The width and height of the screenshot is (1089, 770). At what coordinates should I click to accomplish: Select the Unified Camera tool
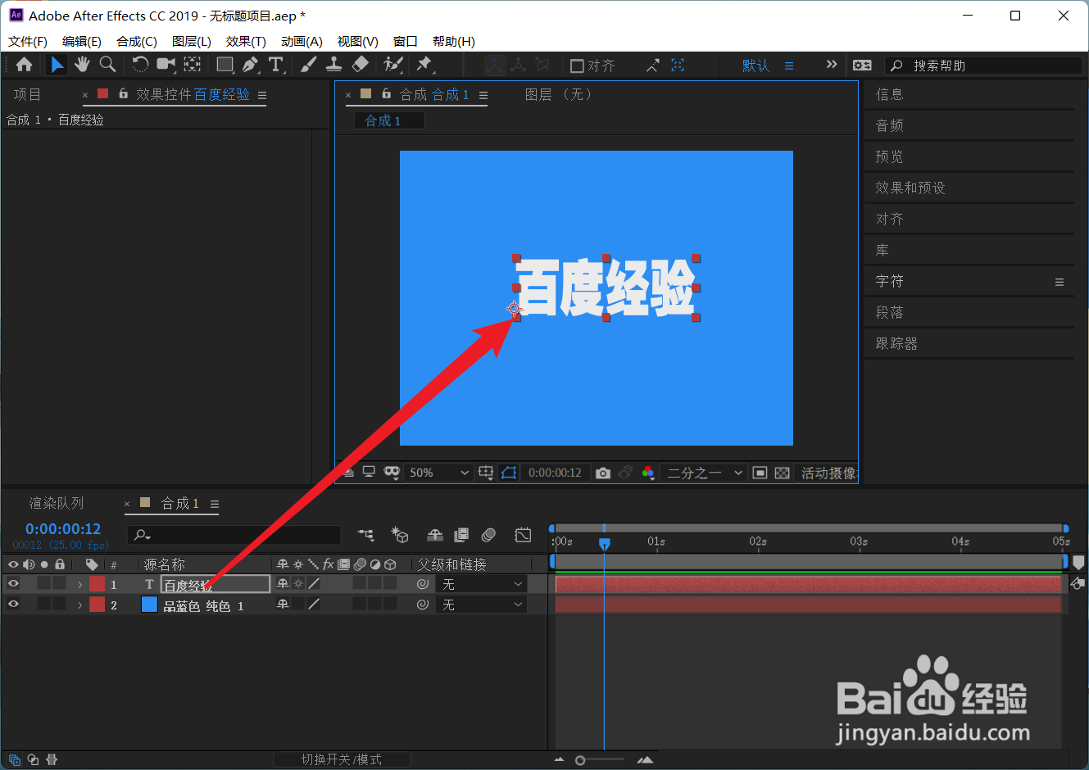pos(166,65)
